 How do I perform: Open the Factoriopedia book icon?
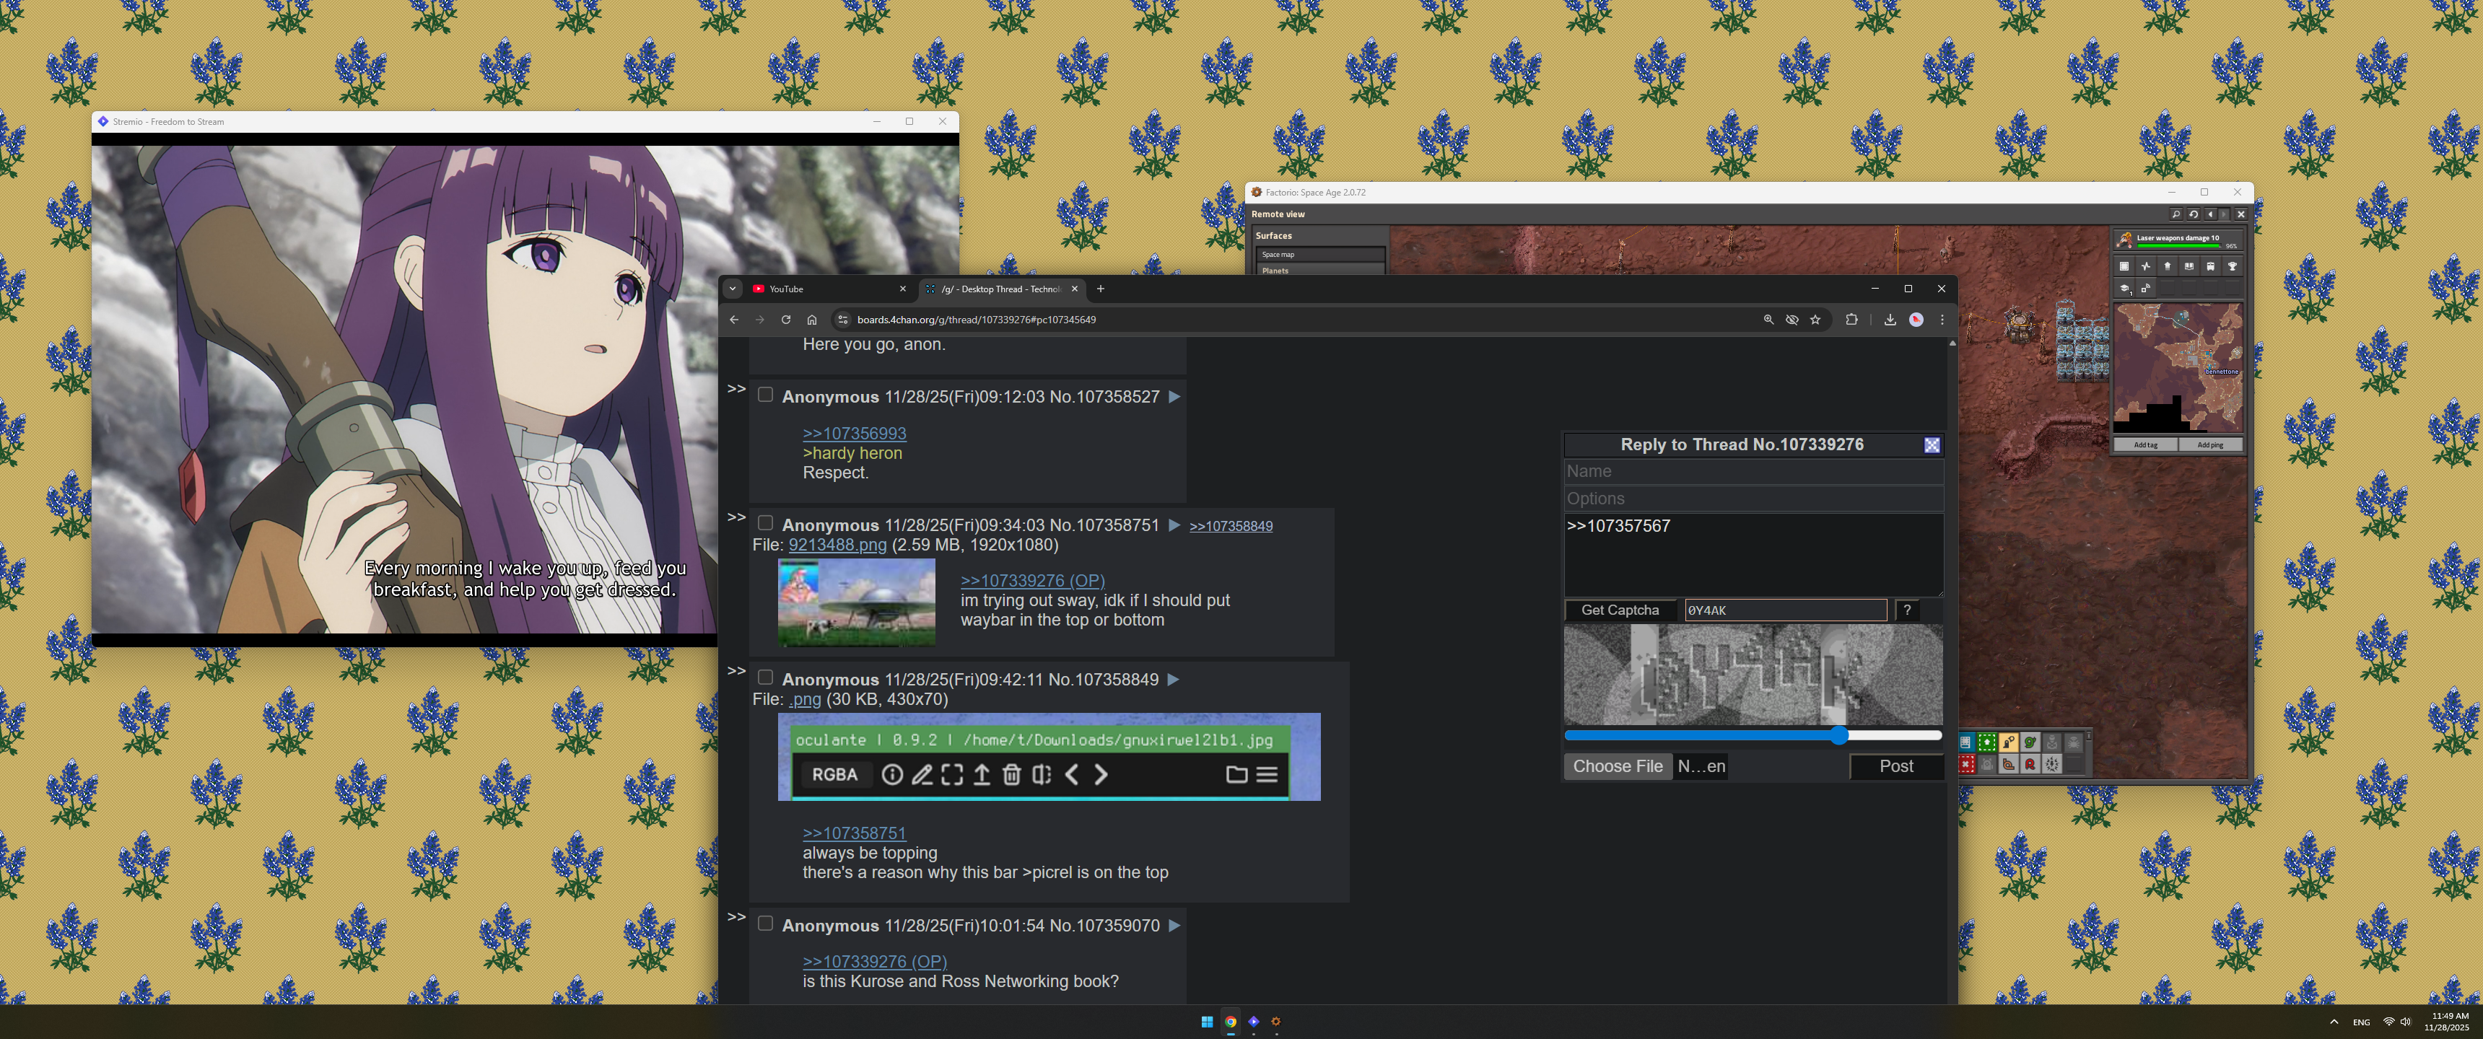[2189, 266]
